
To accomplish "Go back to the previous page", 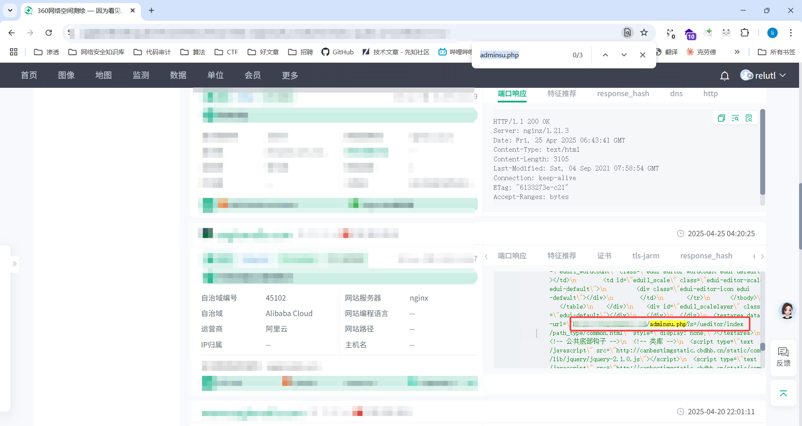I will pyautogui.click(x=12, y=33).
